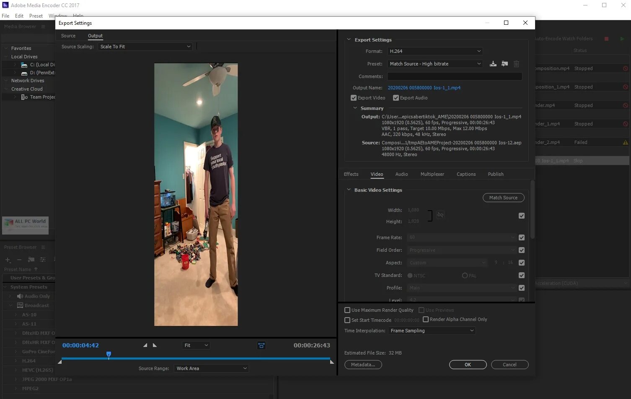The width and height of the screenshot is (631, 399).
Task: Toggle the Width/Height match source checkbox
Action: 522,216
